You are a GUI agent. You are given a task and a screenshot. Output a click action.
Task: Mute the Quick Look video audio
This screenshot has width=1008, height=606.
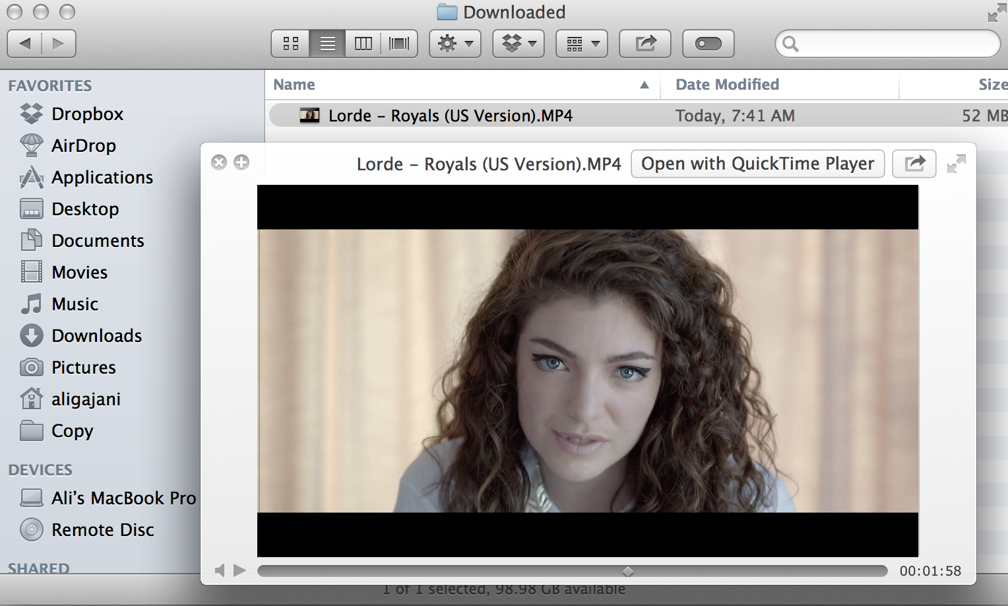point(220,570)
